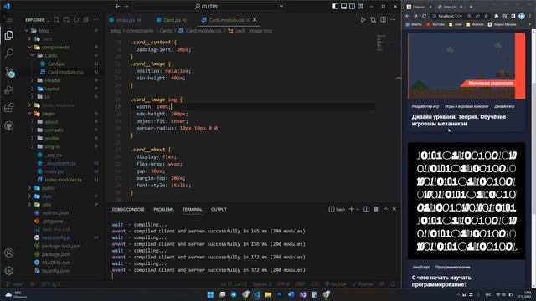Open new browser tab with plus

471,7
